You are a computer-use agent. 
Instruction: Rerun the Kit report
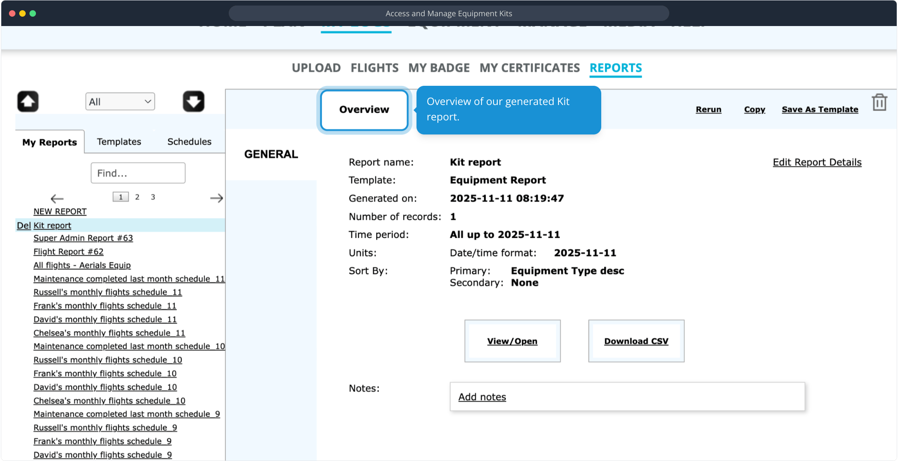click(708, 109)
